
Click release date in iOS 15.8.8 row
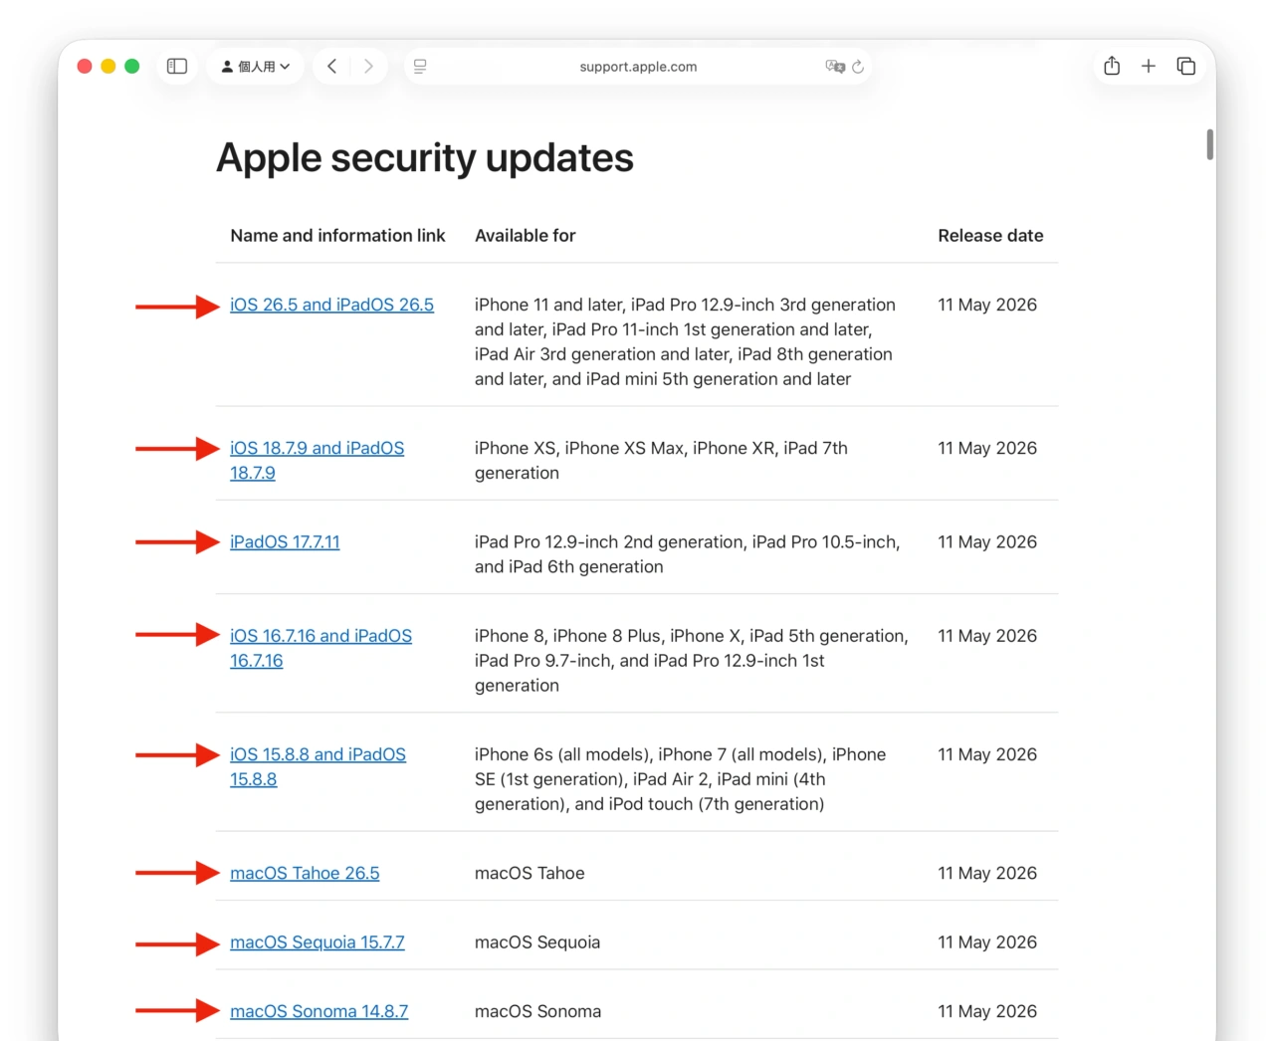(x=987, y=754)
